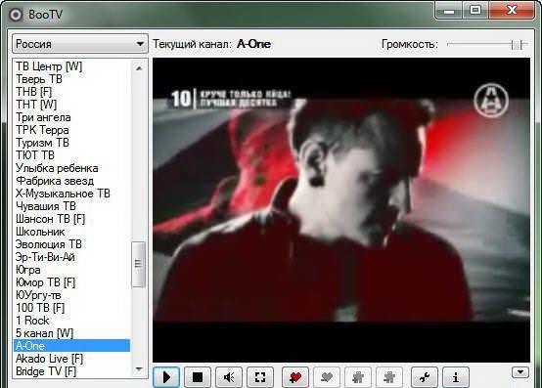This screenshot has width=542, height=388.
Task: Click the grayed-out heart remove-favorite icon
Action: (x=327, y=377)
